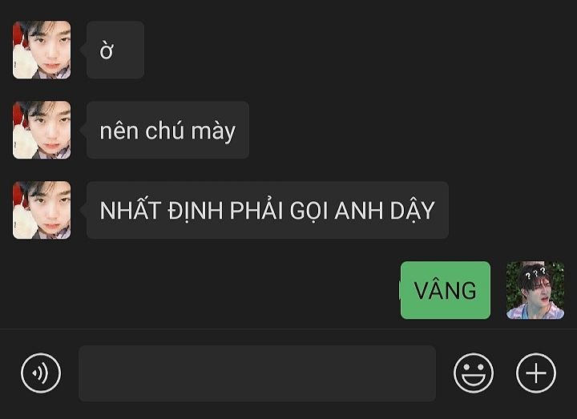Tap the word "mày" in second message
Image resolution: width=577 pixels, height=419 pixels.
click(213, 131)
